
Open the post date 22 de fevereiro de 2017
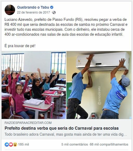[34, 12]
